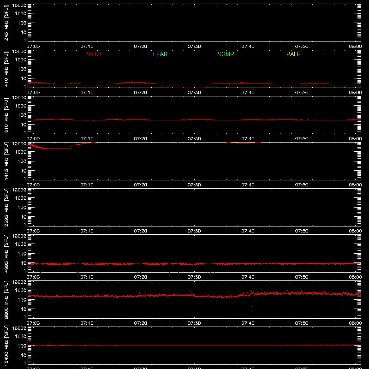
Task: Select the 410 MHz [SFU] axis title
Action: (x=6, y=69)
